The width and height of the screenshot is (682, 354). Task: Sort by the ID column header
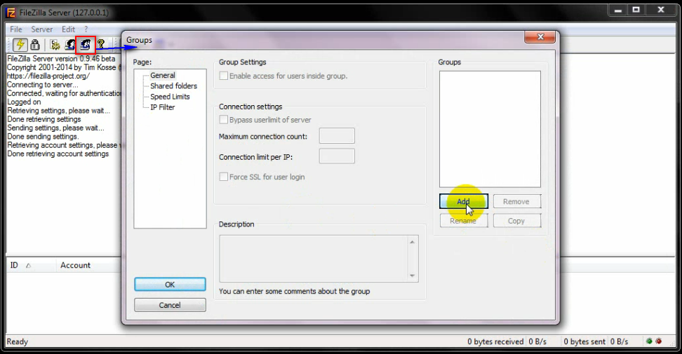point(30,266)
